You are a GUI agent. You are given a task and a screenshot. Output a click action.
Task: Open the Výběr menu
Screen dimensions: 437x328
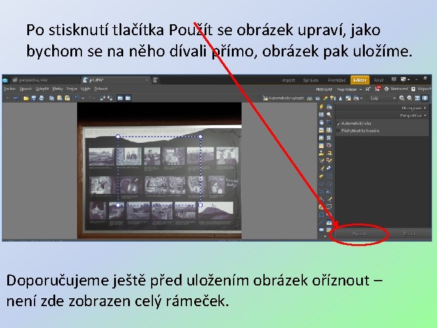[86, 89]
